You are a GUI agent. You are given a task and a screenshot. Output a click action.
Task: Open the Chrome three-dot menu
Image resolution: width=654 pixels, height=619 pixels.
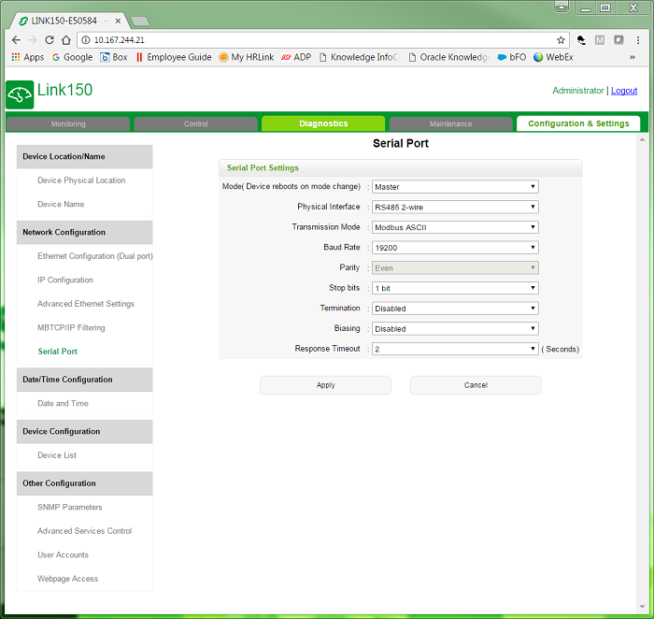638,40
